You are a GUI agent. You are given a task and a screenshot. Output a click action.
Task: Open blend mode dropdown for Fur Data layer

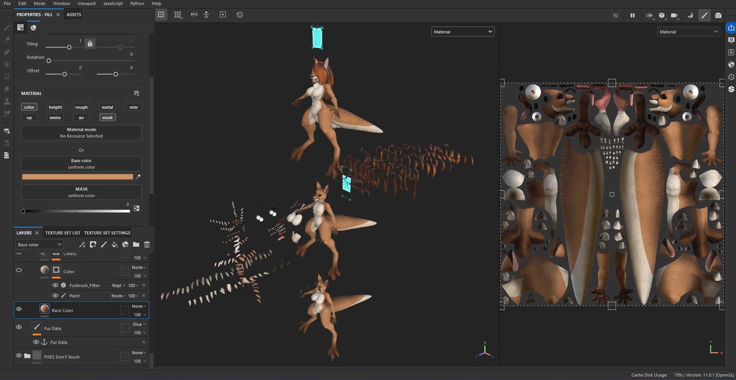click(139, 324)
